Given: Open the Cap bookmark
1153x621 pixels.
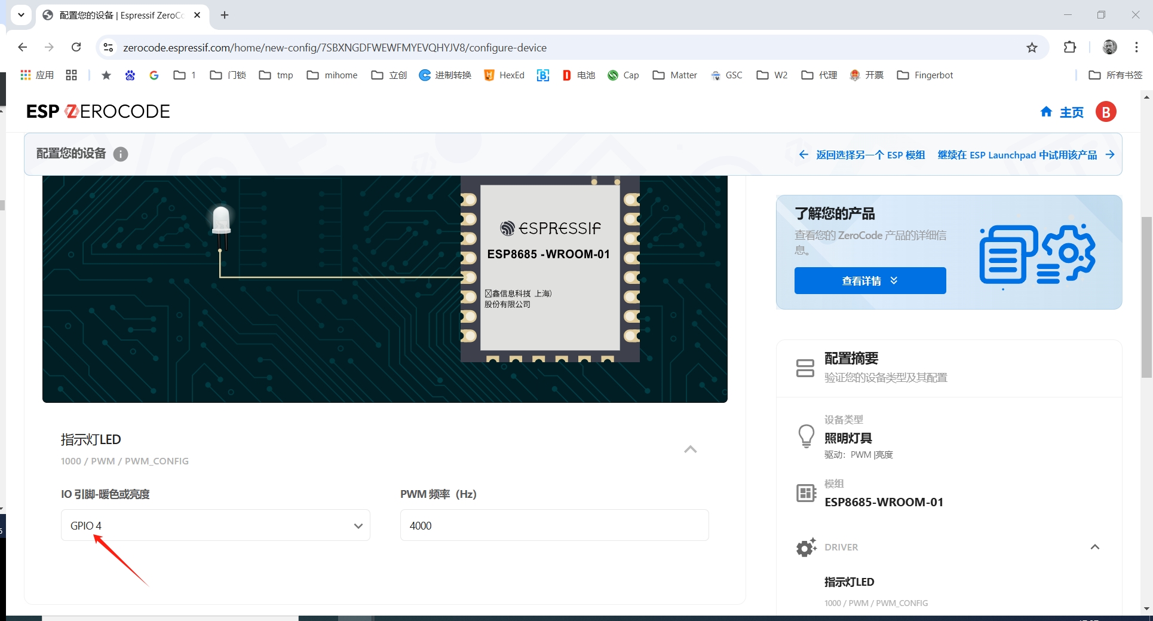Looking at the screenshot, I should point(623,75).
